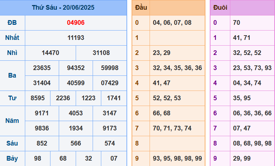Select Đuôi row values 06, 36, 36, 66
Image resolution: width=275 pixels, height=166 pixels.
point(252,113)
